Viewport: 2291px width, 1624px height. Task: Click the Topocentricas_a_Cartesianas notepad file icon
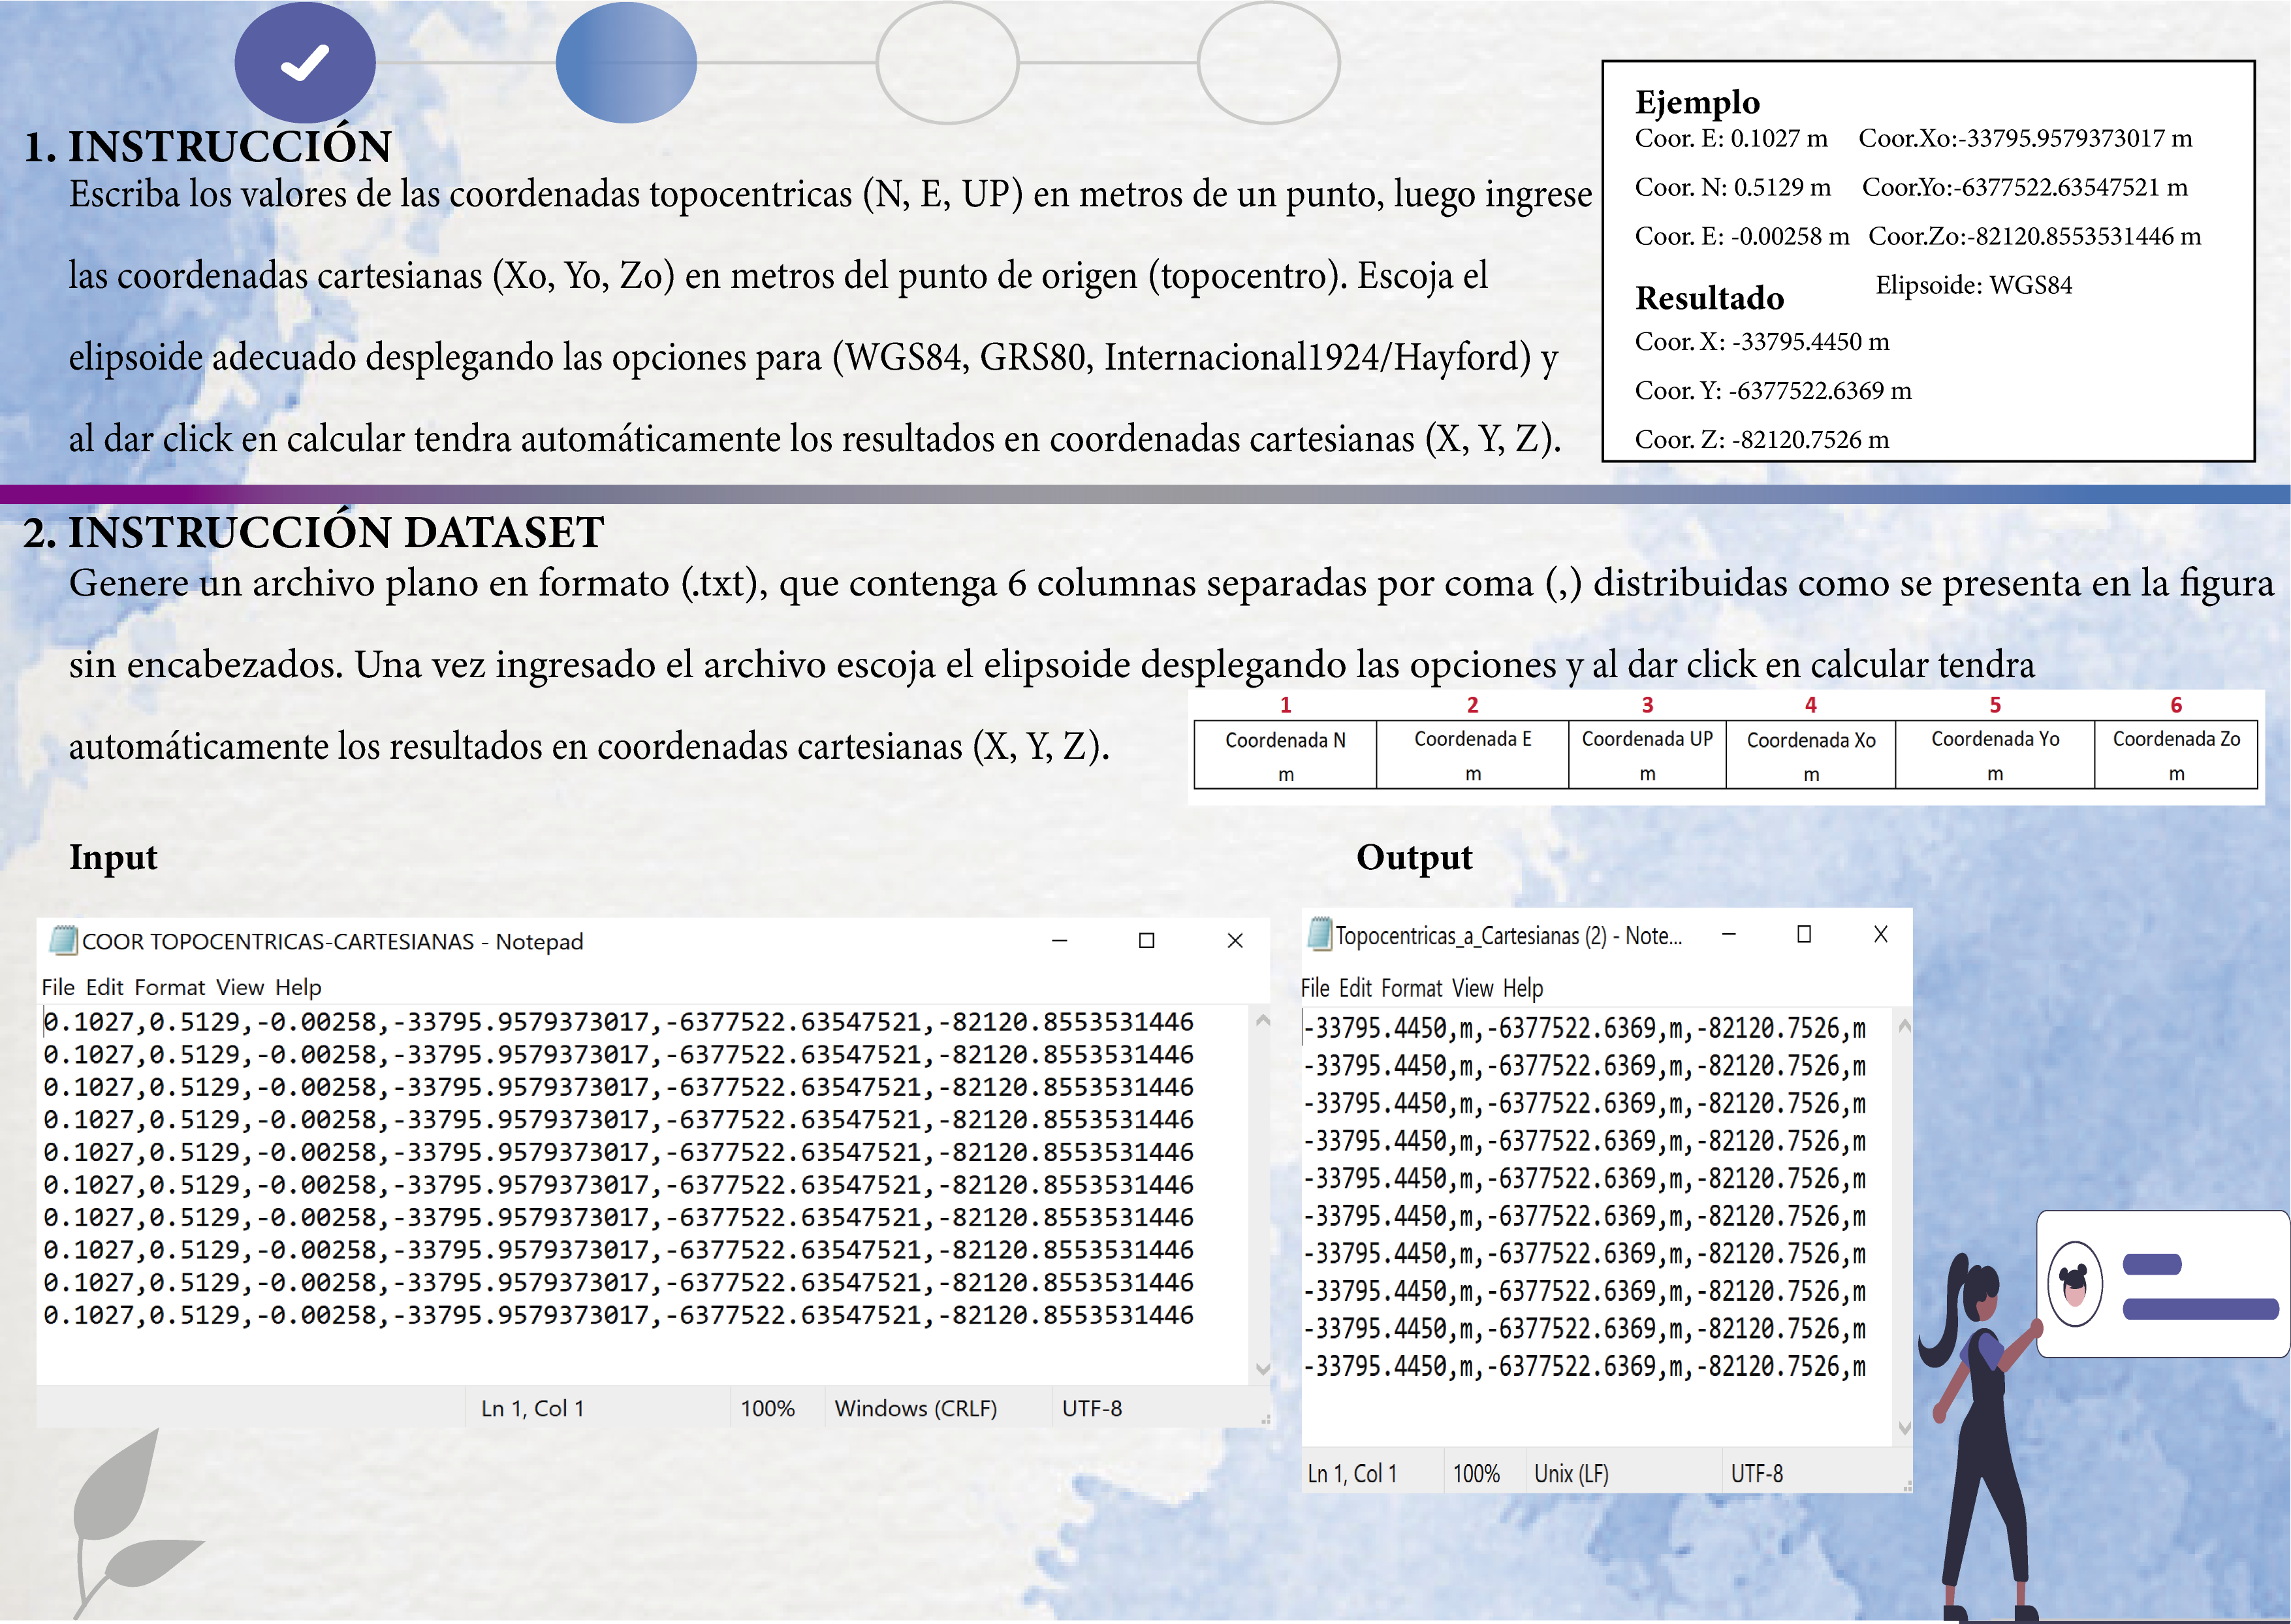pyautogui.click(x=1319, y=934)
